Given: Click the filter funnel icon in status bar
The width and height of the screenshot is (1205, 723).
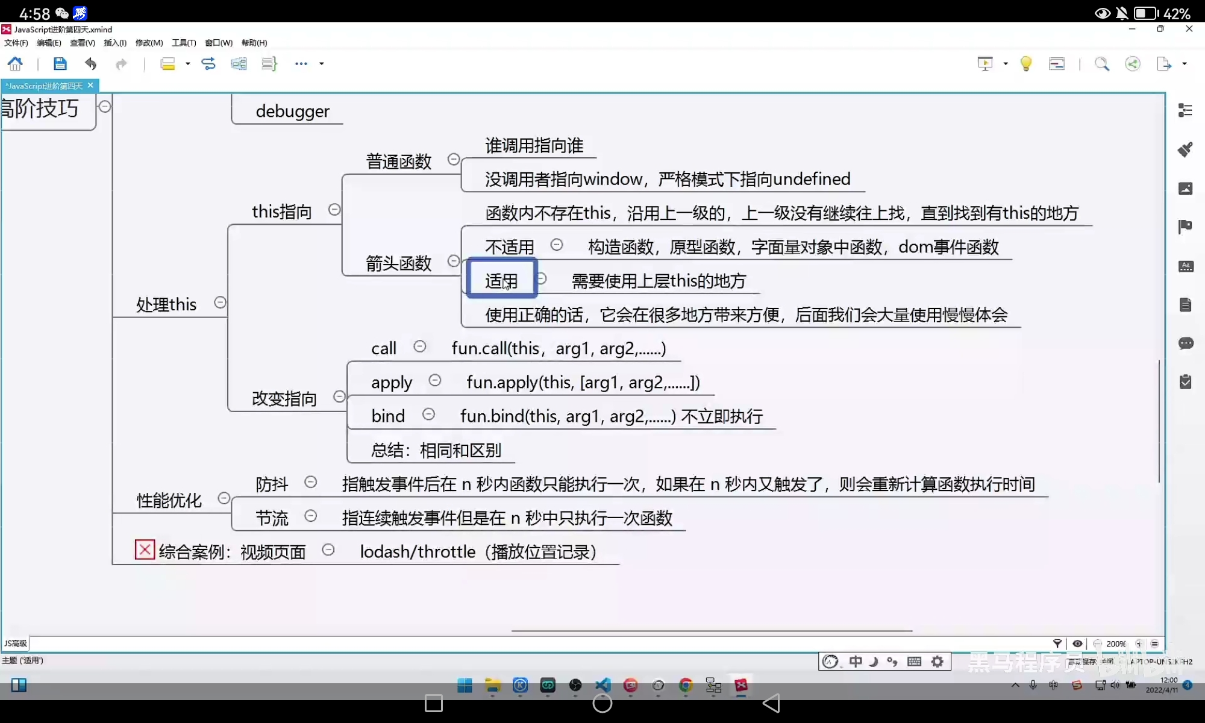Looking at the screenshot, I should coord(1057,643).
